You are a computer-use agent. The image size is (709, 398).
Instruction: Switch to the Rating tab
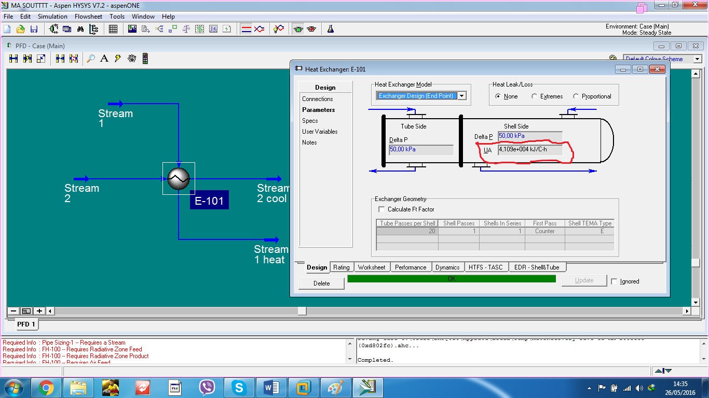pos(341,267)
